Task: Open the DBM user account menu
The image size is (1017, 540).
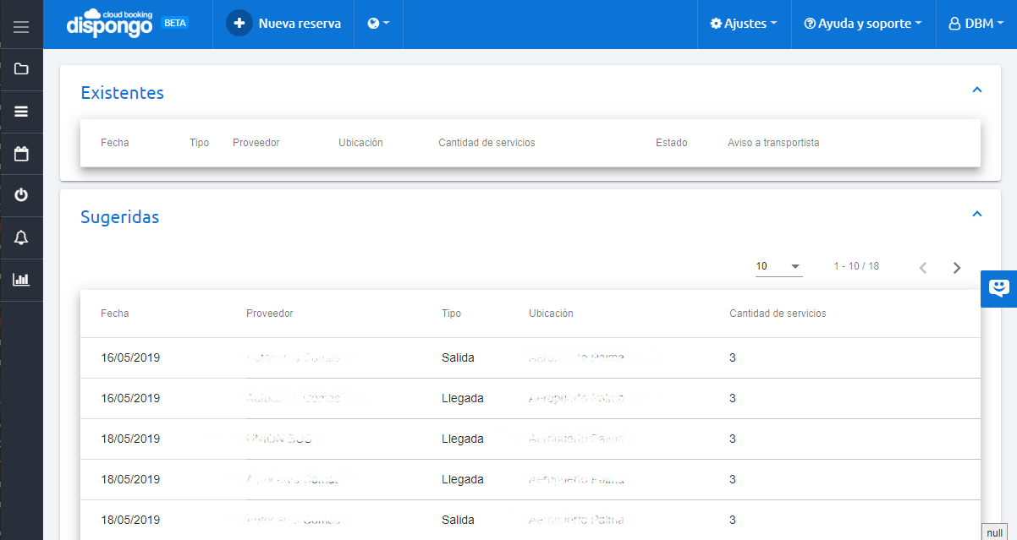Action: 976,24
